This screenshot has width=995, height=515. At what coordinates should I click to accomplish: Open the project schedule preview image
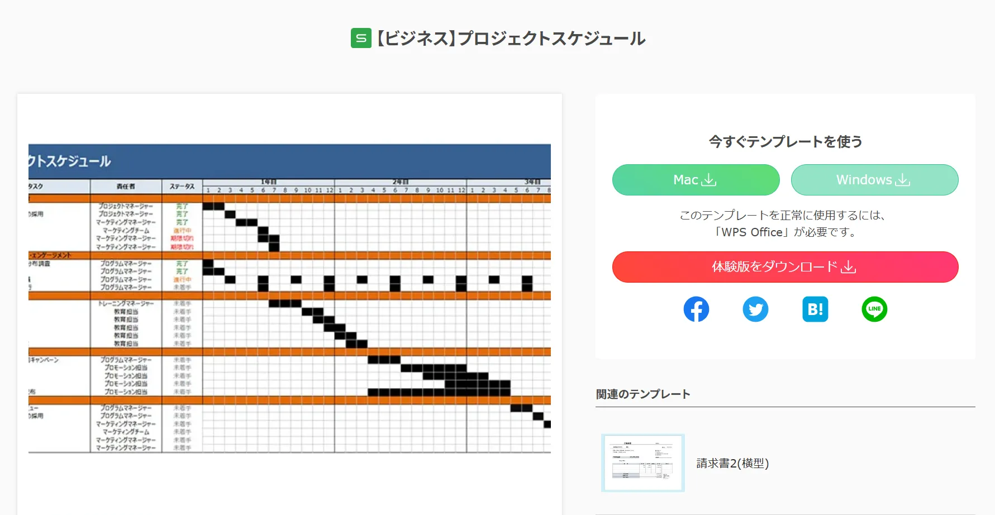[x=289, y=298]
